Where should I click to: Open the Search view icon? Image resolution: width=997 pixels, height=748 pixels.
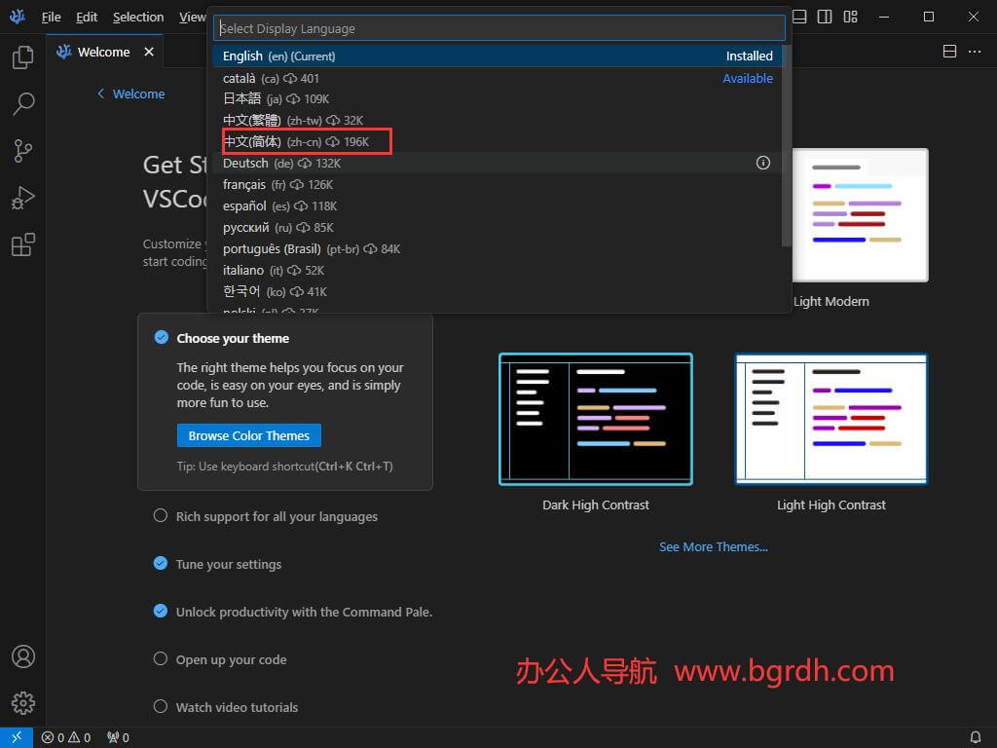point(22,104)
